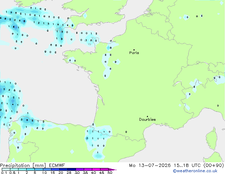This screenshot has height=174, width=225.
Task: Select legend swatch between 20 and 25
Action: coord(63,169)
